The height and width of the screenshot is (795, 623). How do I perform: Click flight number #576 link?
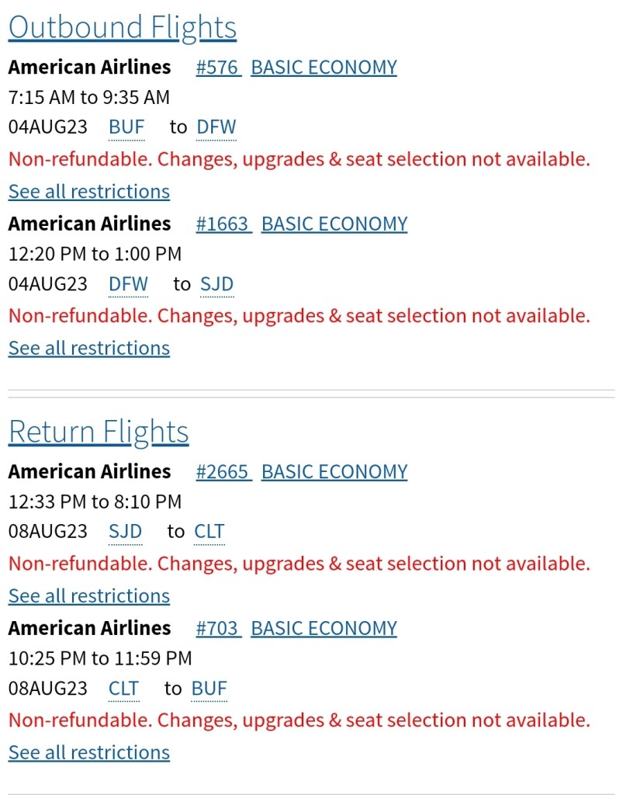(217, 68)
